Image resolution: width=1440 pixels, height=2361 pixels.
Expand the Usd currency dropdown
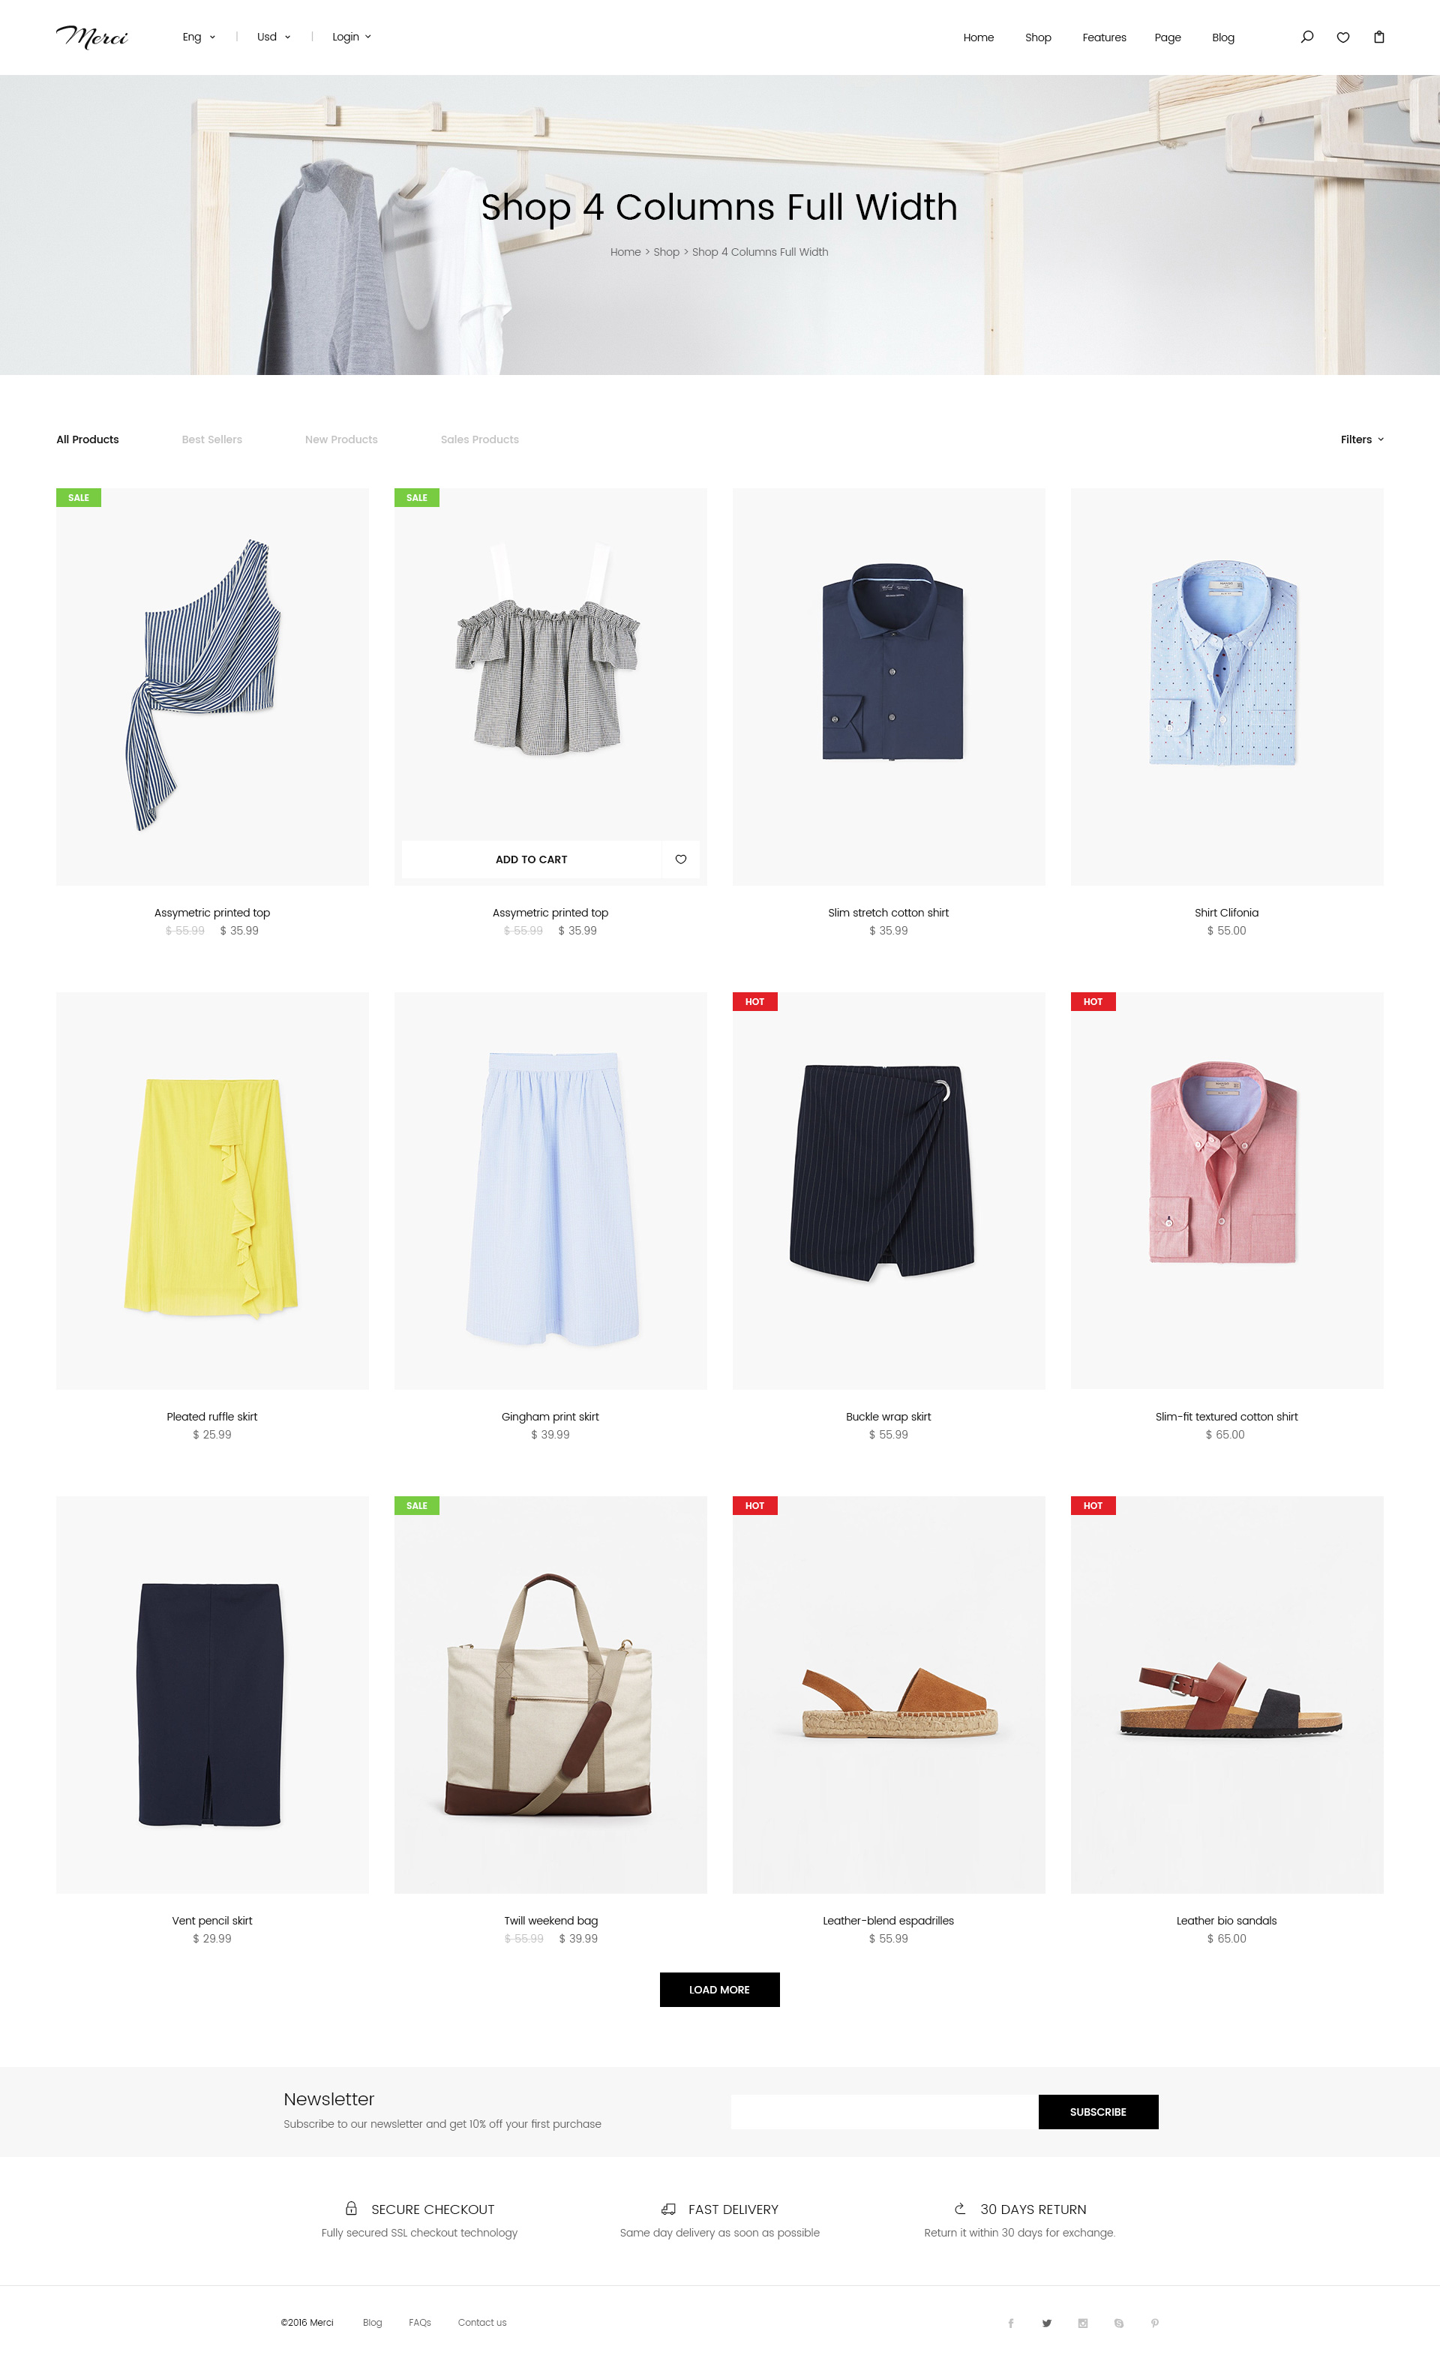(x=273, y=37)
